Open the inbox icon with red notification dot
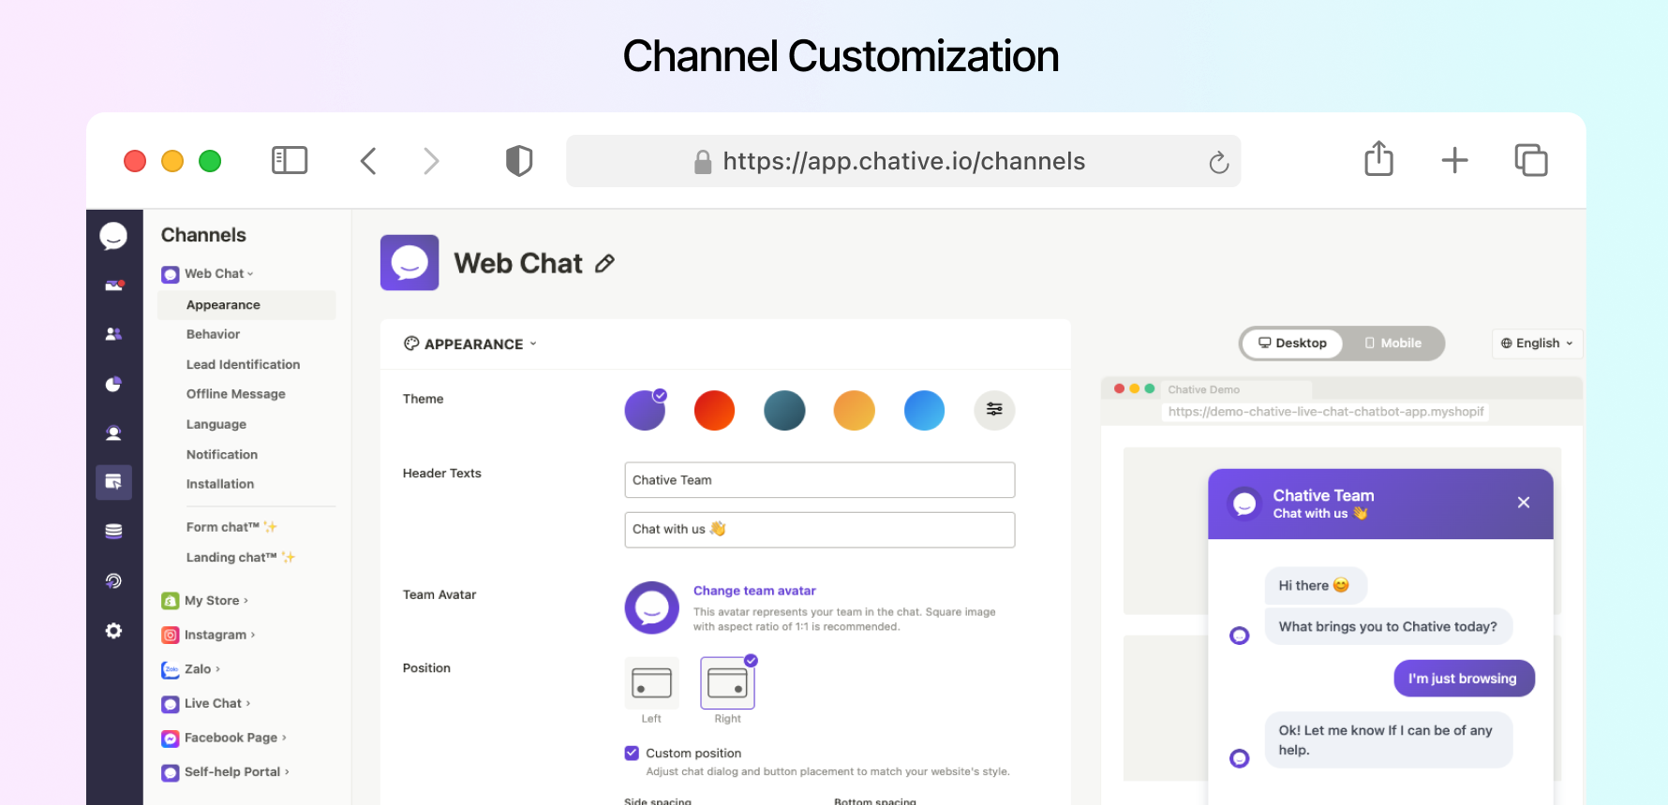The width and height of the screenshot is (1668, 805). [113, 285]
